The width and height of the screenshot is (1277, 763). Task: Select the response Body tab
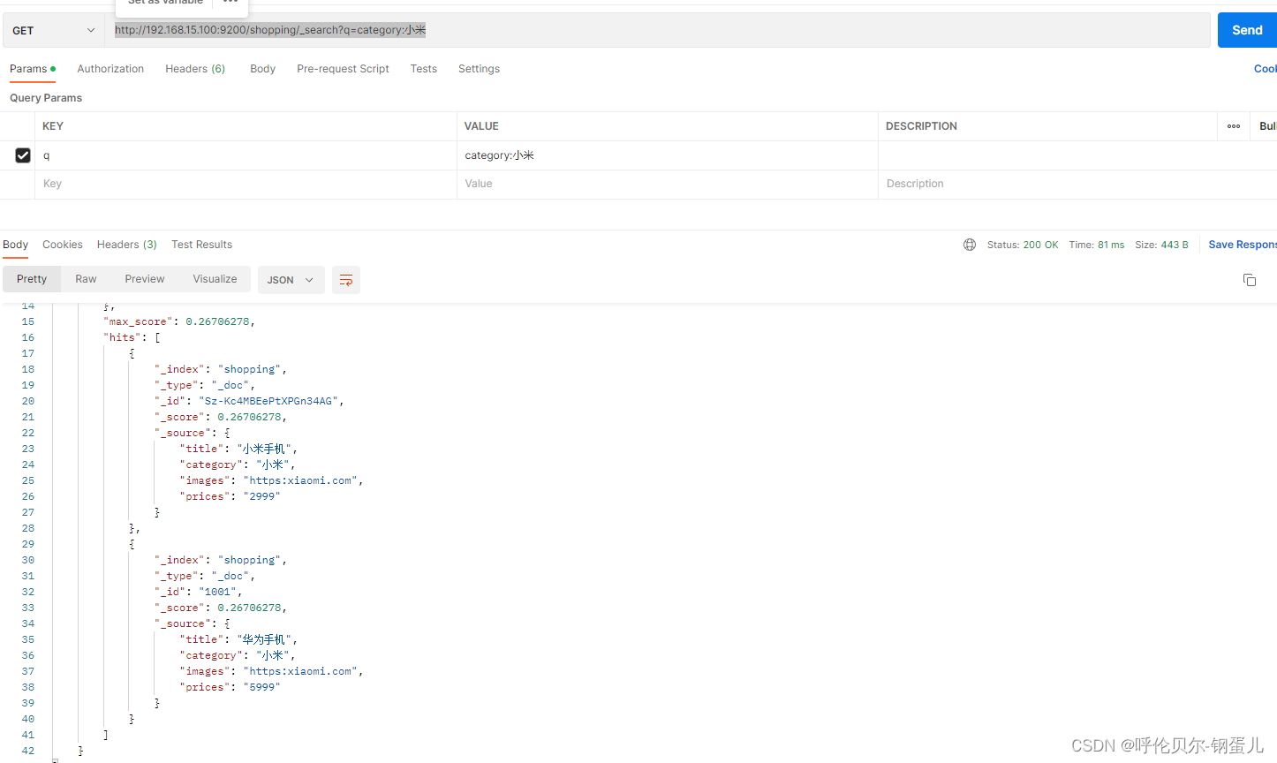coord(15,245)
